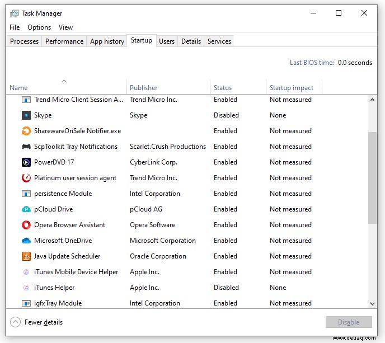Click Disabled status in iTunes Helper row
This screenshot has width=385, height=343.
[x=226, y=288]
